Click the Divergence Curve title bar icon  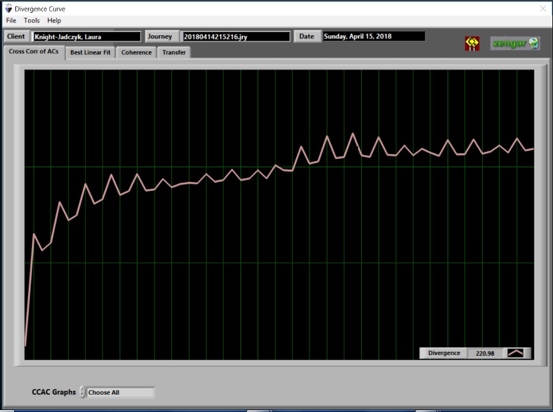coord(8,9)
